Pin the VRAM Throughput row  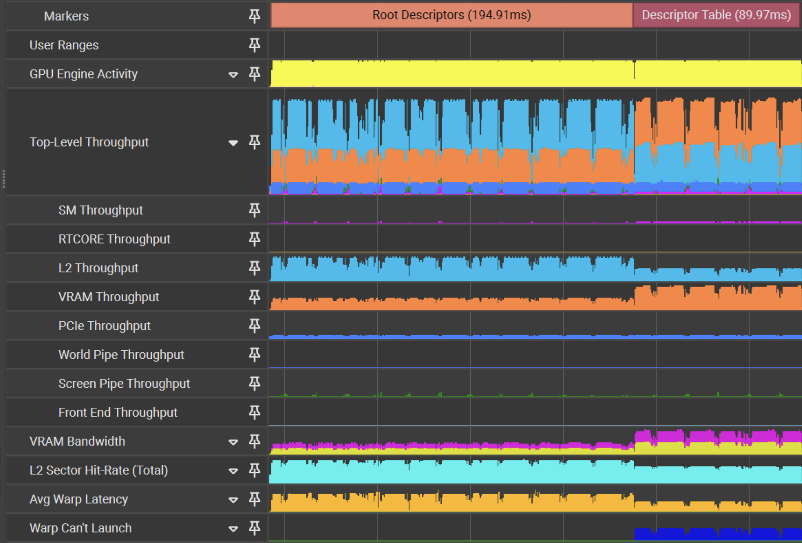click(x=254, y=297)
